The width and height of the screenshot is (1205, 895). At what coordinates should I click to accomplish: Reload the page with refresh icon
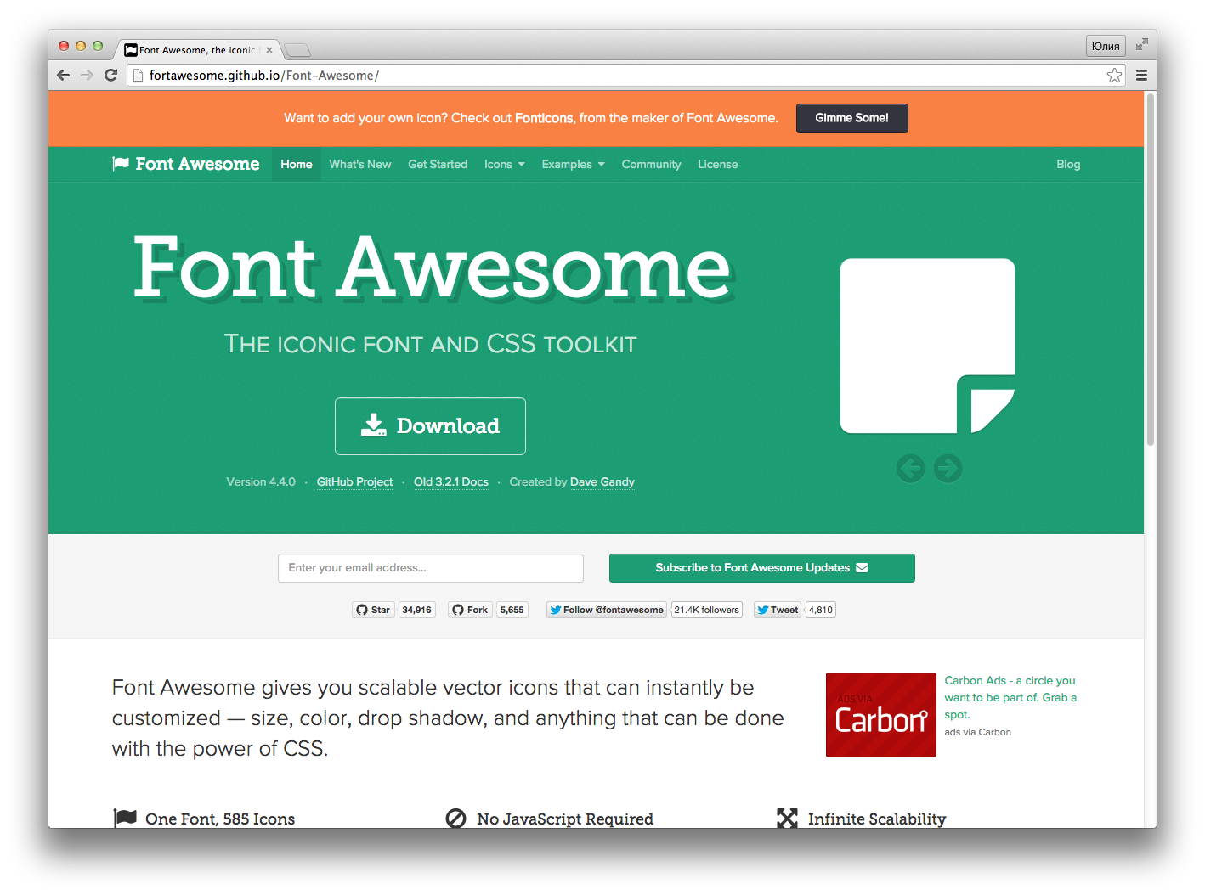[110, 75]
